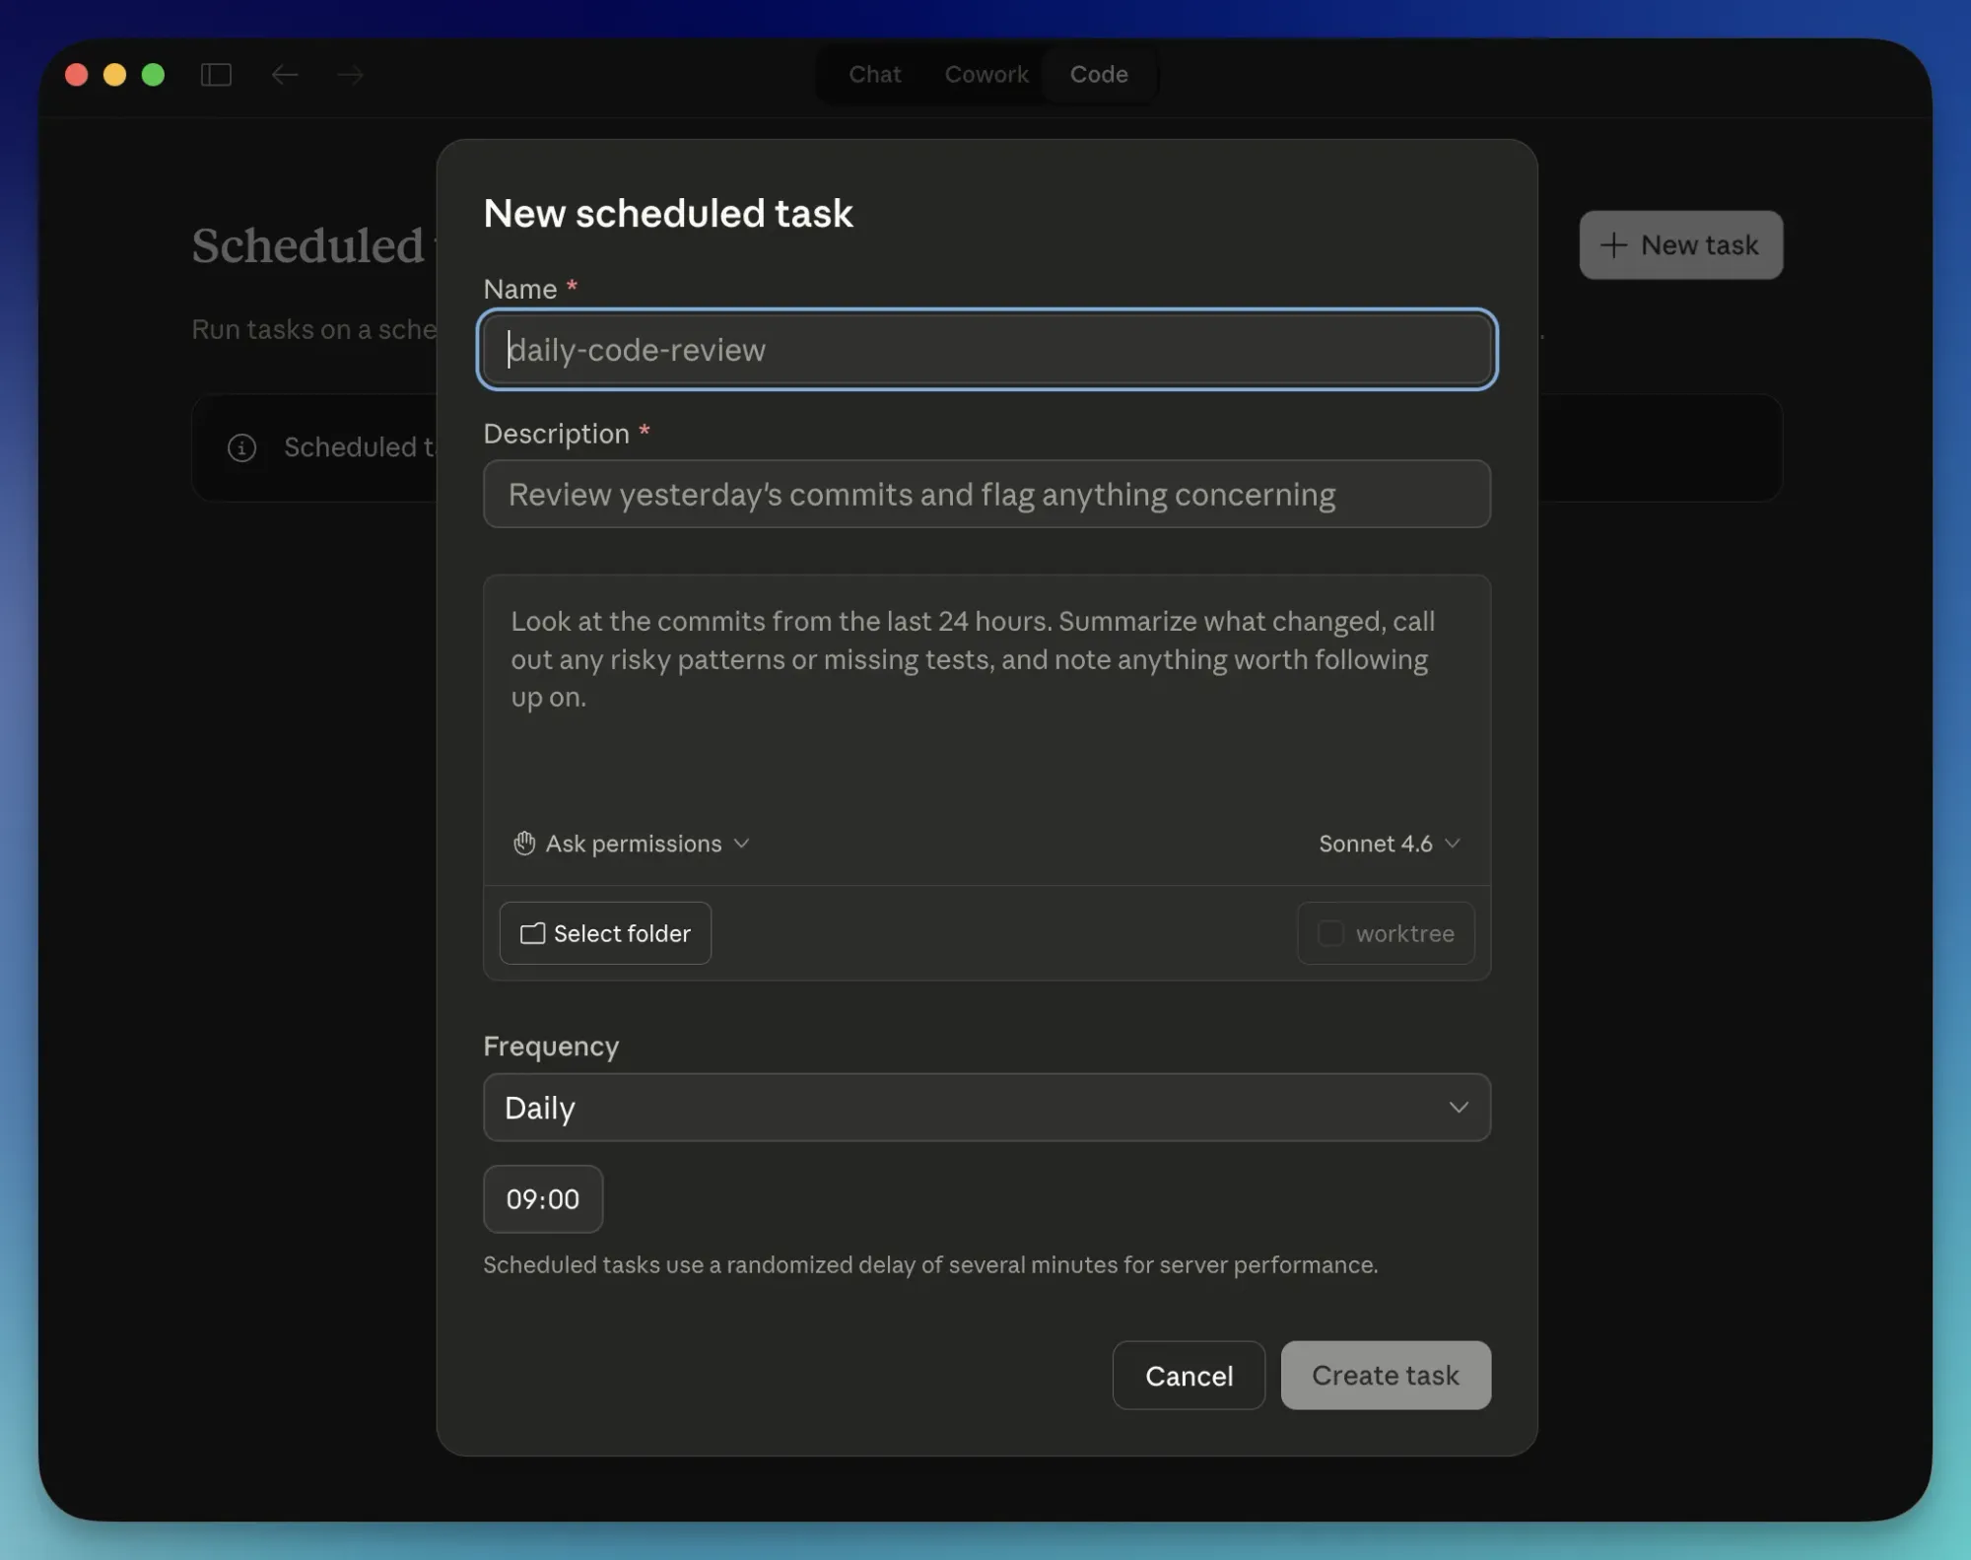Select the Code tab
The image size is (1971, 1560).
pyautogui.click(x=1099, y=75)
